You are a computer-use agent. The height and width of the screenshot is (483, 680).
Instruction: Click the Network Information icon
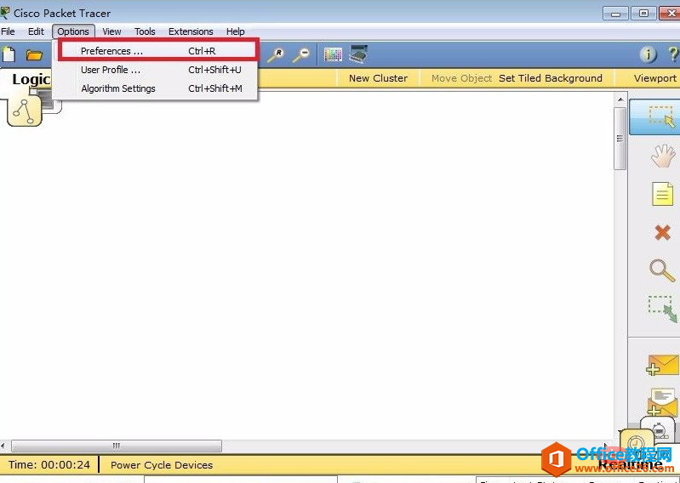(x=648, y=54)
